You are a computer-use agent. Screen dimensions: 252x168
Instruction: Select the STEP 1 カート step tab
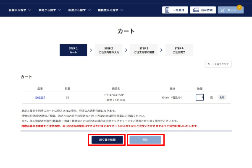pos(73,50)
